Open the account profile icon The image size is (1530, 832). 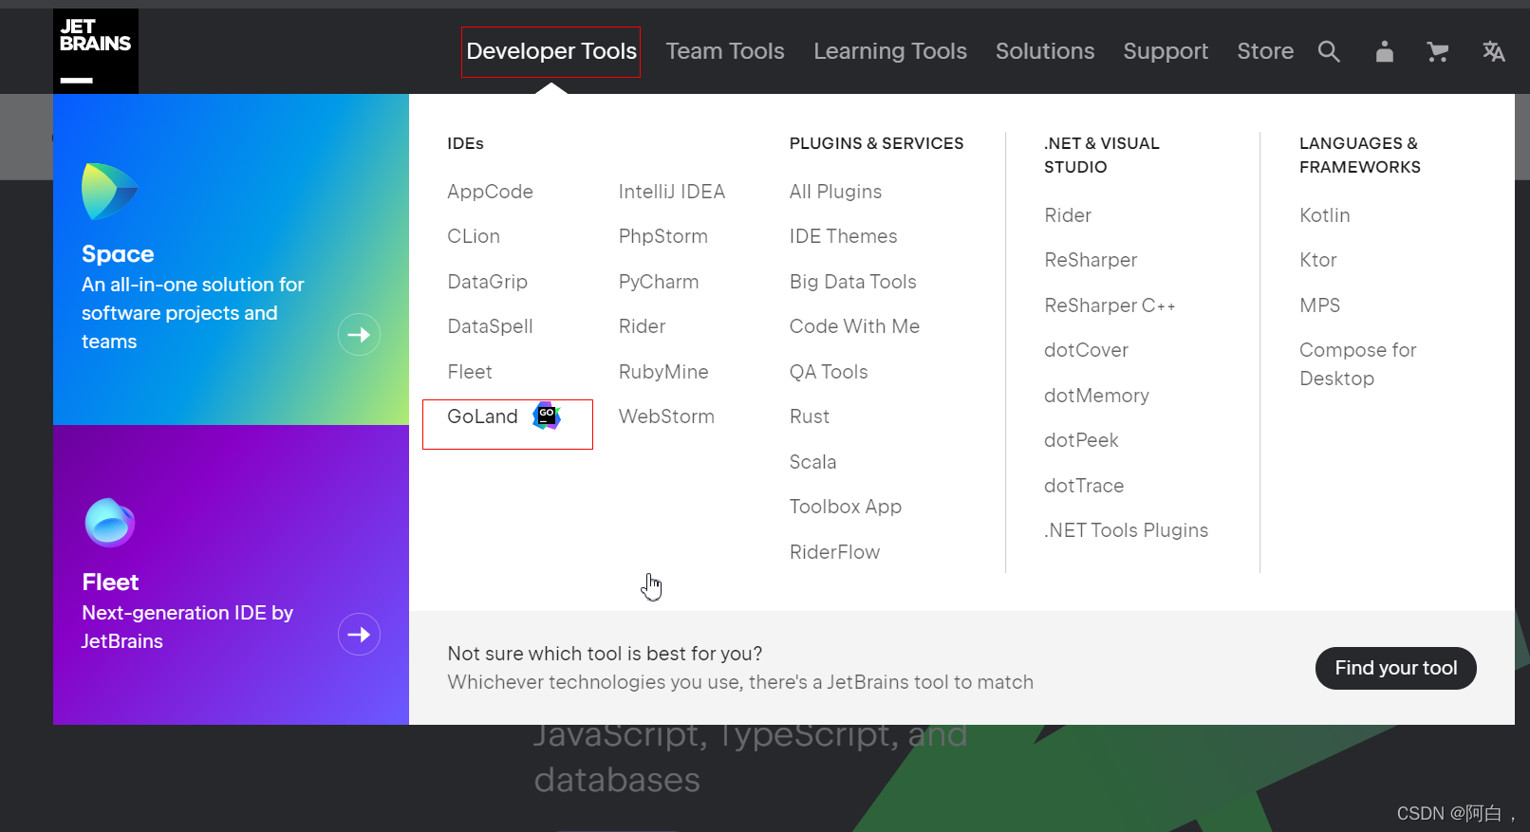[1385, 51]
